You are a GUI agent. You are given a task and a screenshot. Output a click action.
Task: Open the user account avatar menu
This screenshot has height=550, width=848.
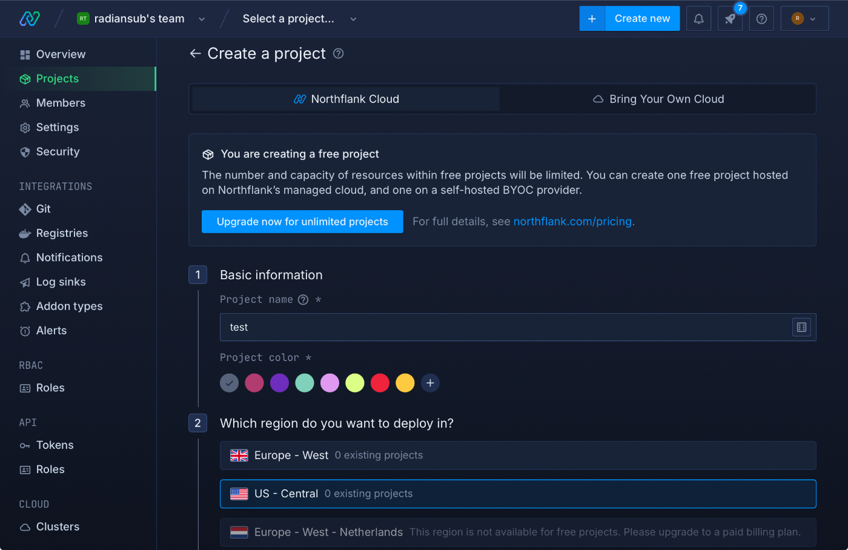coord(804,19)
